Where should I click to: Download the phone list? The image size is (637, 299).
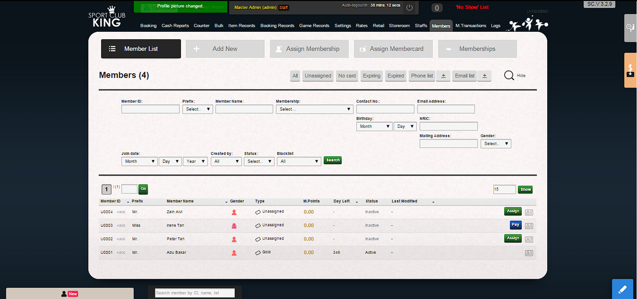442,76
